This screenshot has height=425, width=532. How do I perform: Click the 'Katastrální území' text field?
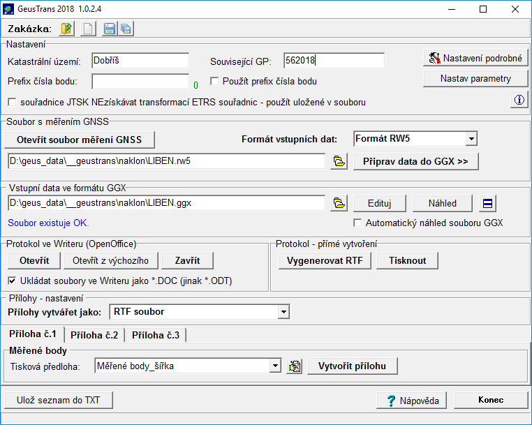pyautogui.click(x=139, y=61)
